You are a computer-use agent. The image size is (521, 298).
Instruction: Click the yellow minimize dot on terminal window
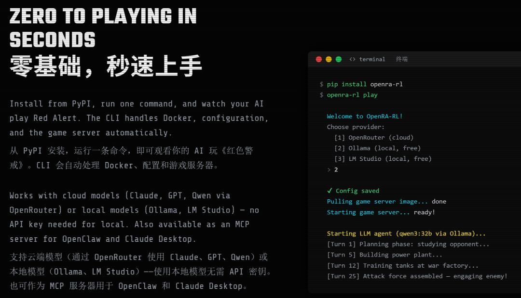click(329, 59)
